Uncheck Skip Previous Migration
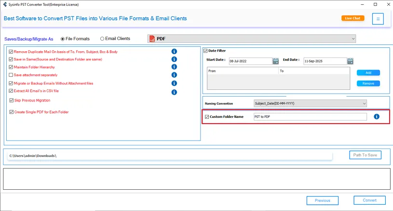Viewport: 393px width, 211px height. pyautogui.click(x=11, y=100)
